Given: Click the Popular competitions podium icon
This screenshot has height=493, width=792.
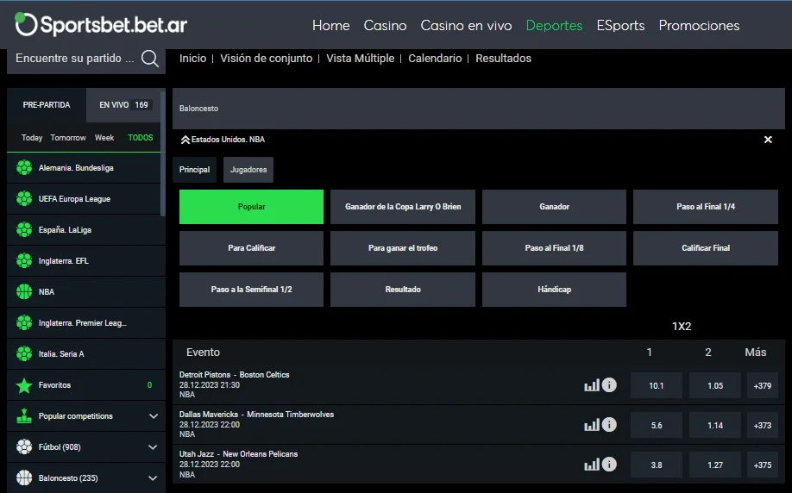Looking at the screenshot, I should coord(24,416).
